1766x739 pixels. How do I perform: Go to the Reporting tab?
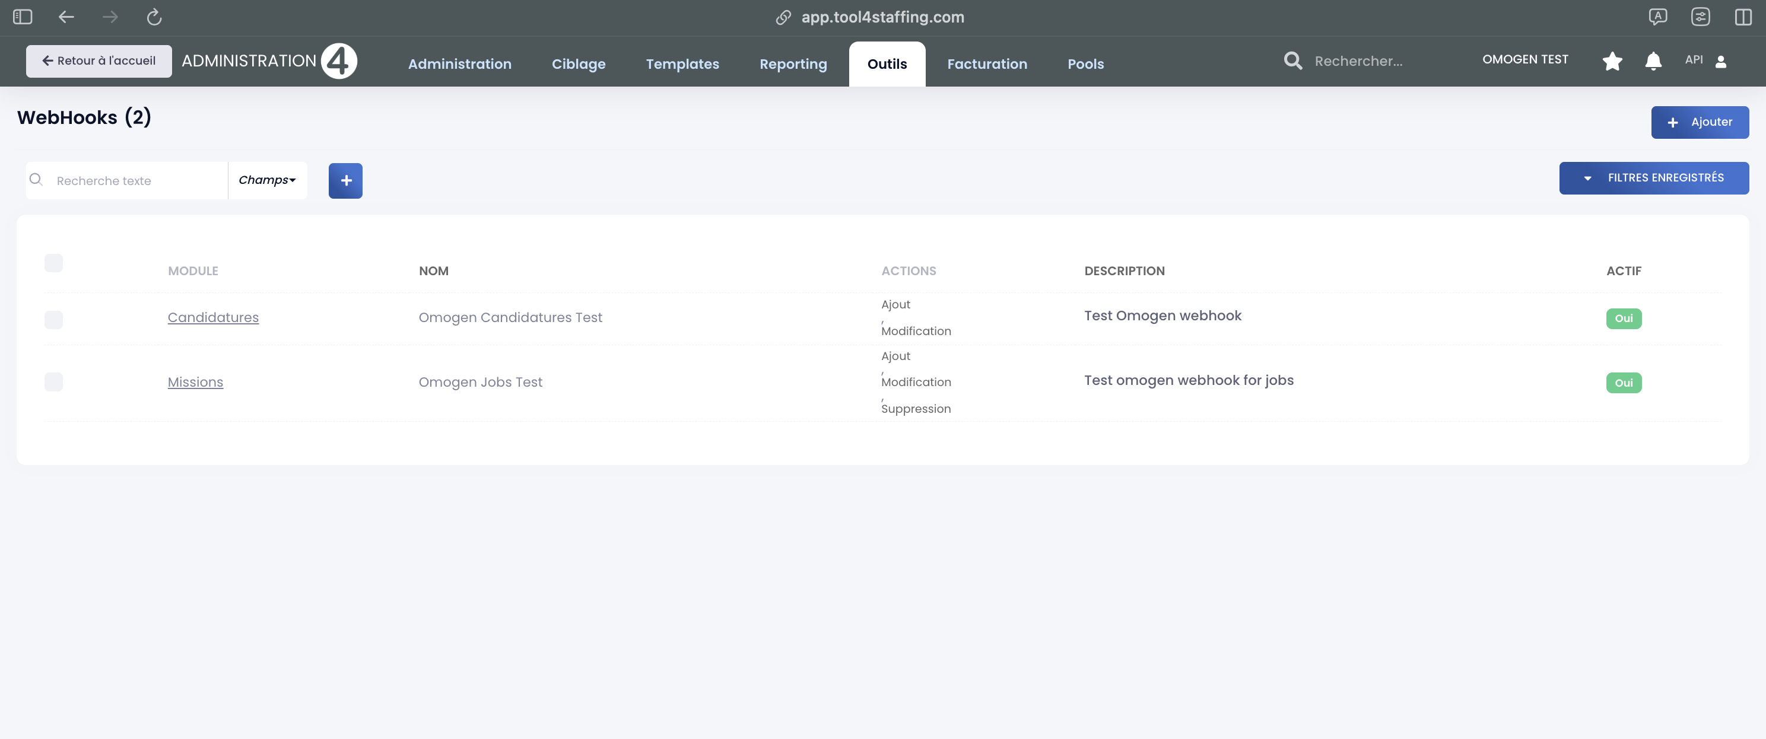793,65
